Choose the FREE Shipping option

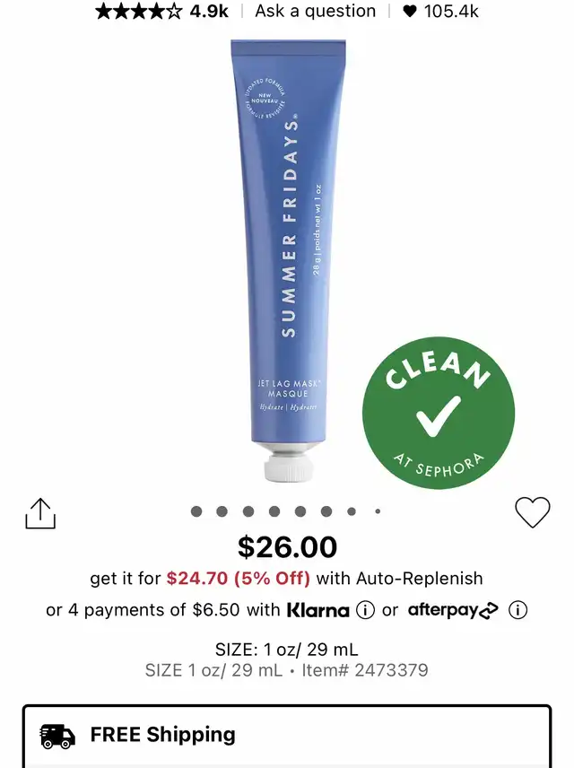coord(287,736)
